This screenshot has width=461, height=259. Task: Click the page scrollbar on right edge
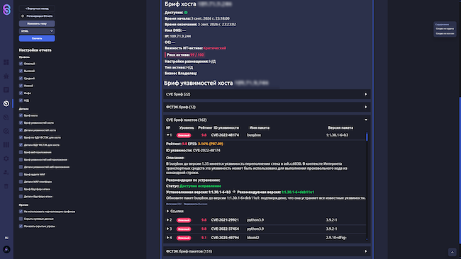tap(460, 170)
